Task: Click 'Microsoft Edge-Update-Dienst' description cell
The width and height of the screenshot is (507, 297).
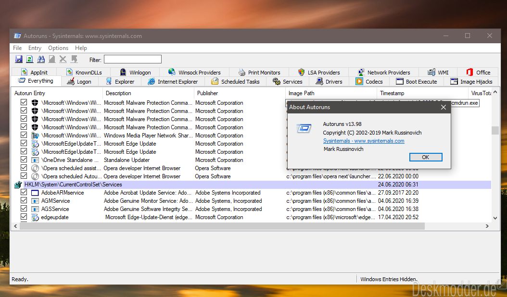Action: [149, 217]
